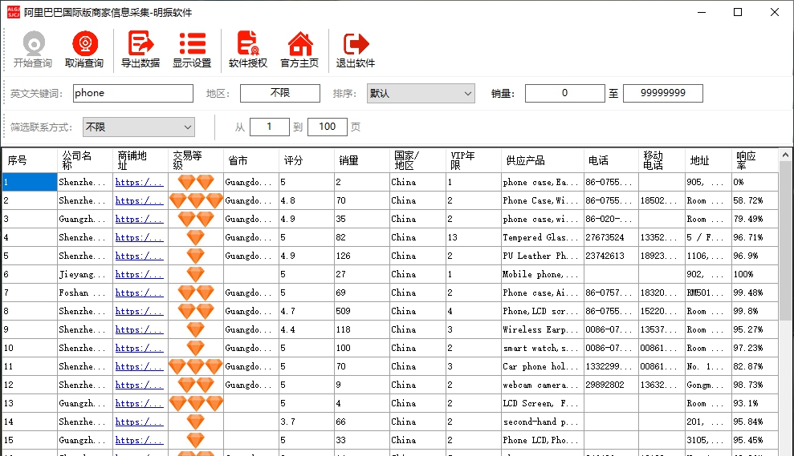The width and height of the screenshot is (794, 456).
Task: Select cell "webcam camera..."
Action: [x=543, y=385]
